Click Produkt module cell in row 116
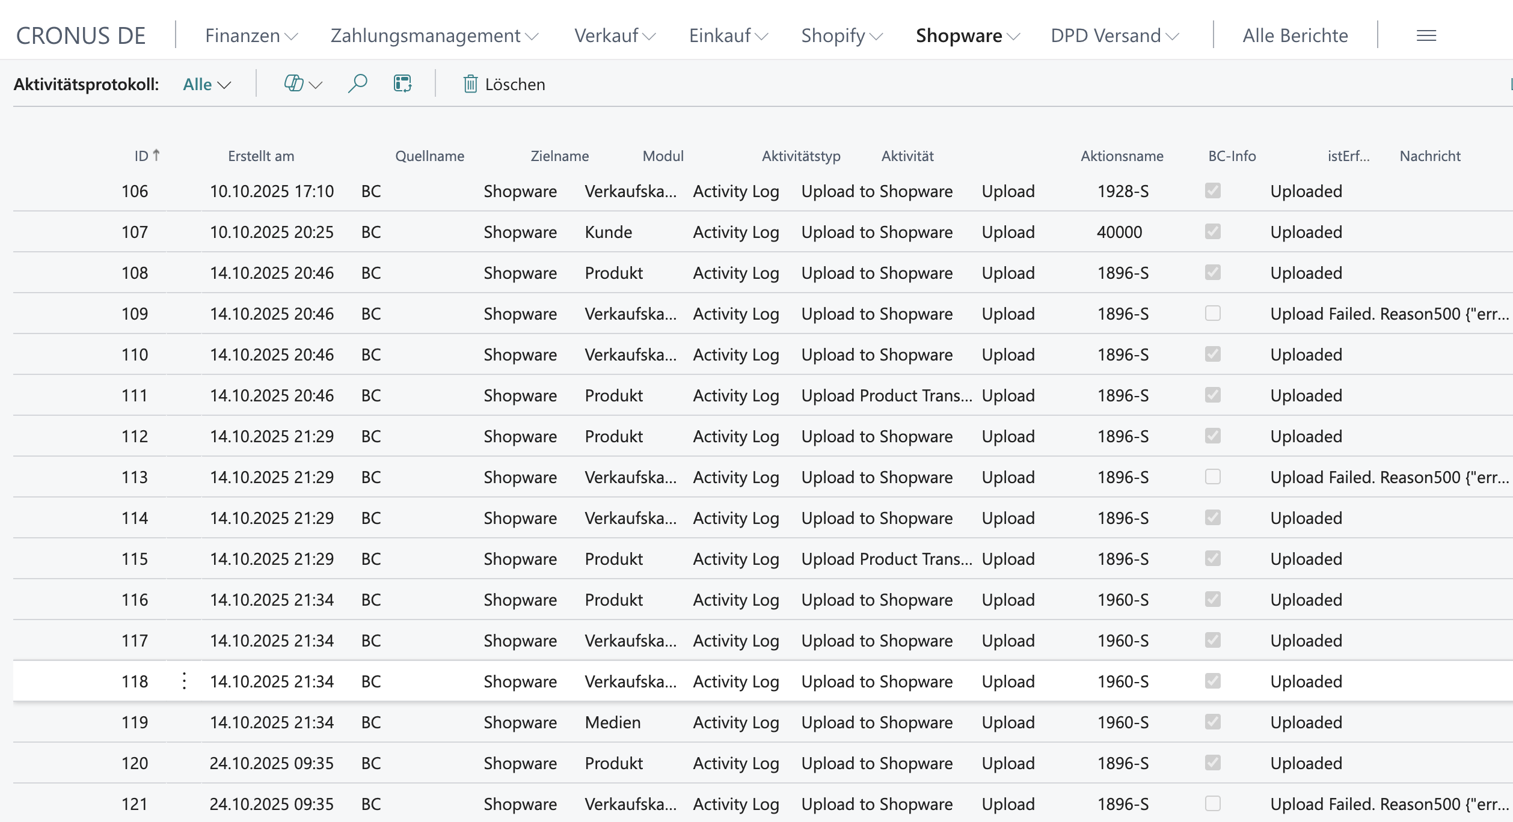 coord(614,600)
